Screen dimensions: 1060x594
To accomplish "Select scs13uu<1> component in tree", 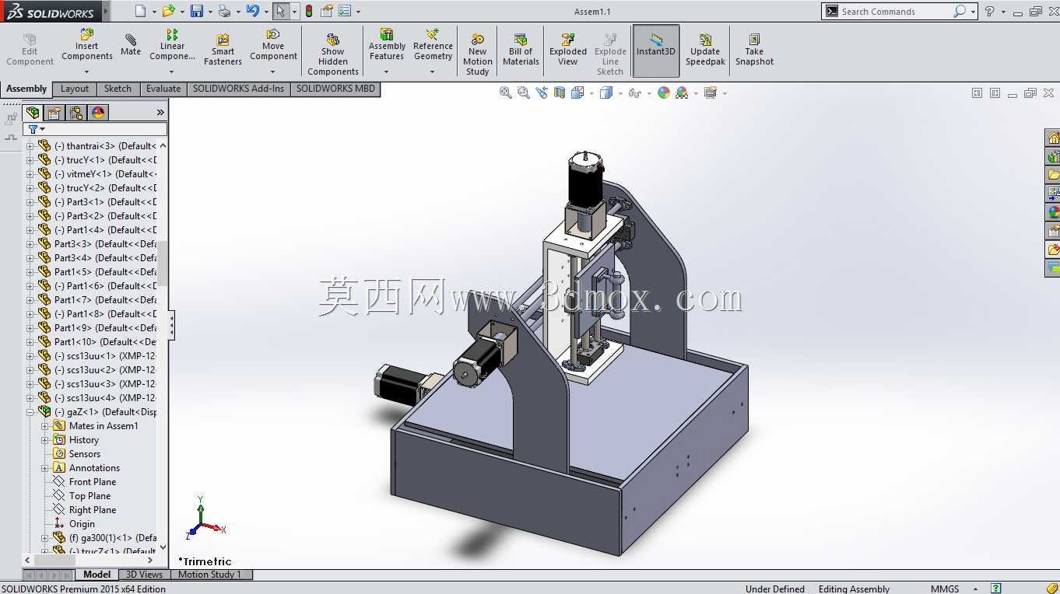I will point(97,356).
